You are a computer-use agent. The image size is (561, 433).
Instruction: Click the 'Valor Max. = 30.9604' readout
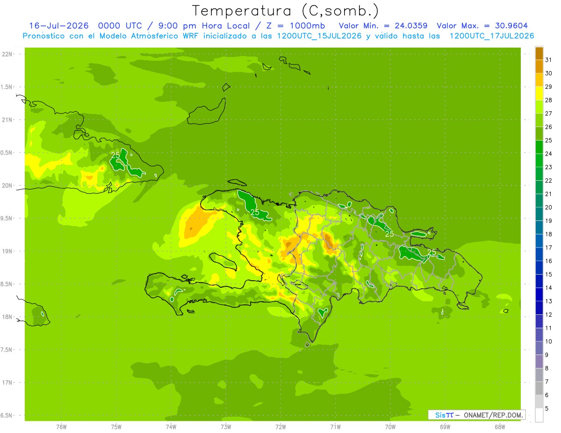click(x=483, y=26)
